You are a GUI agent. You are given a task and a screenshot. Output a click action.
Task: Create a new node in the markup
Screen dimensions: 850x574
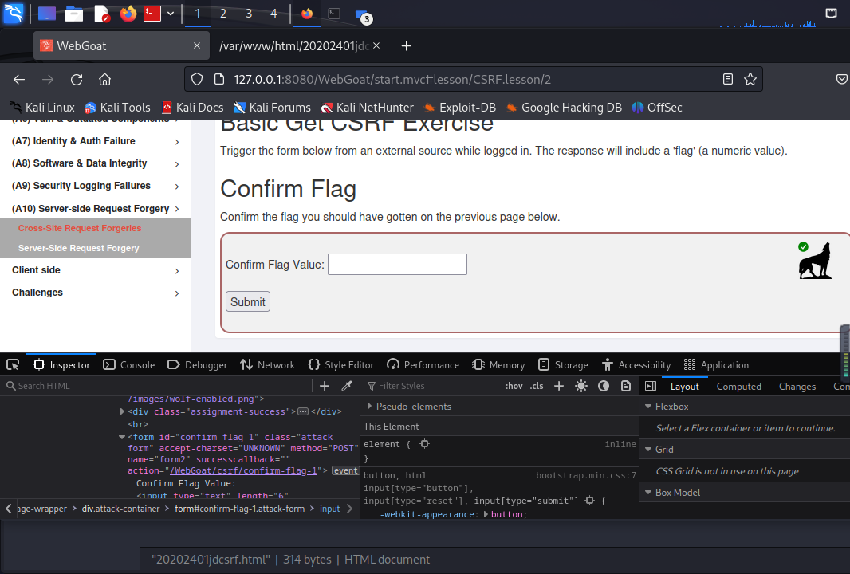[x=325, y=386]
